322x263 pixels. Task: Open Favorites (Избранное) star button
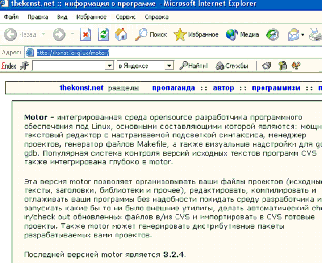coord(196,35)
